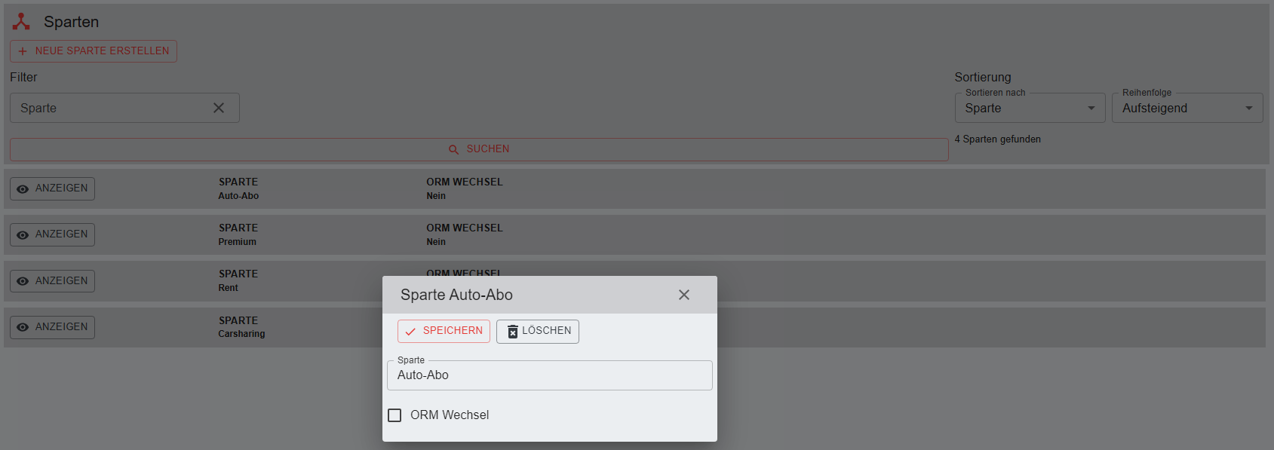Click the magnifier search icon
The height and width of the screenshot is (450, 1274).
tap(453, 150)
